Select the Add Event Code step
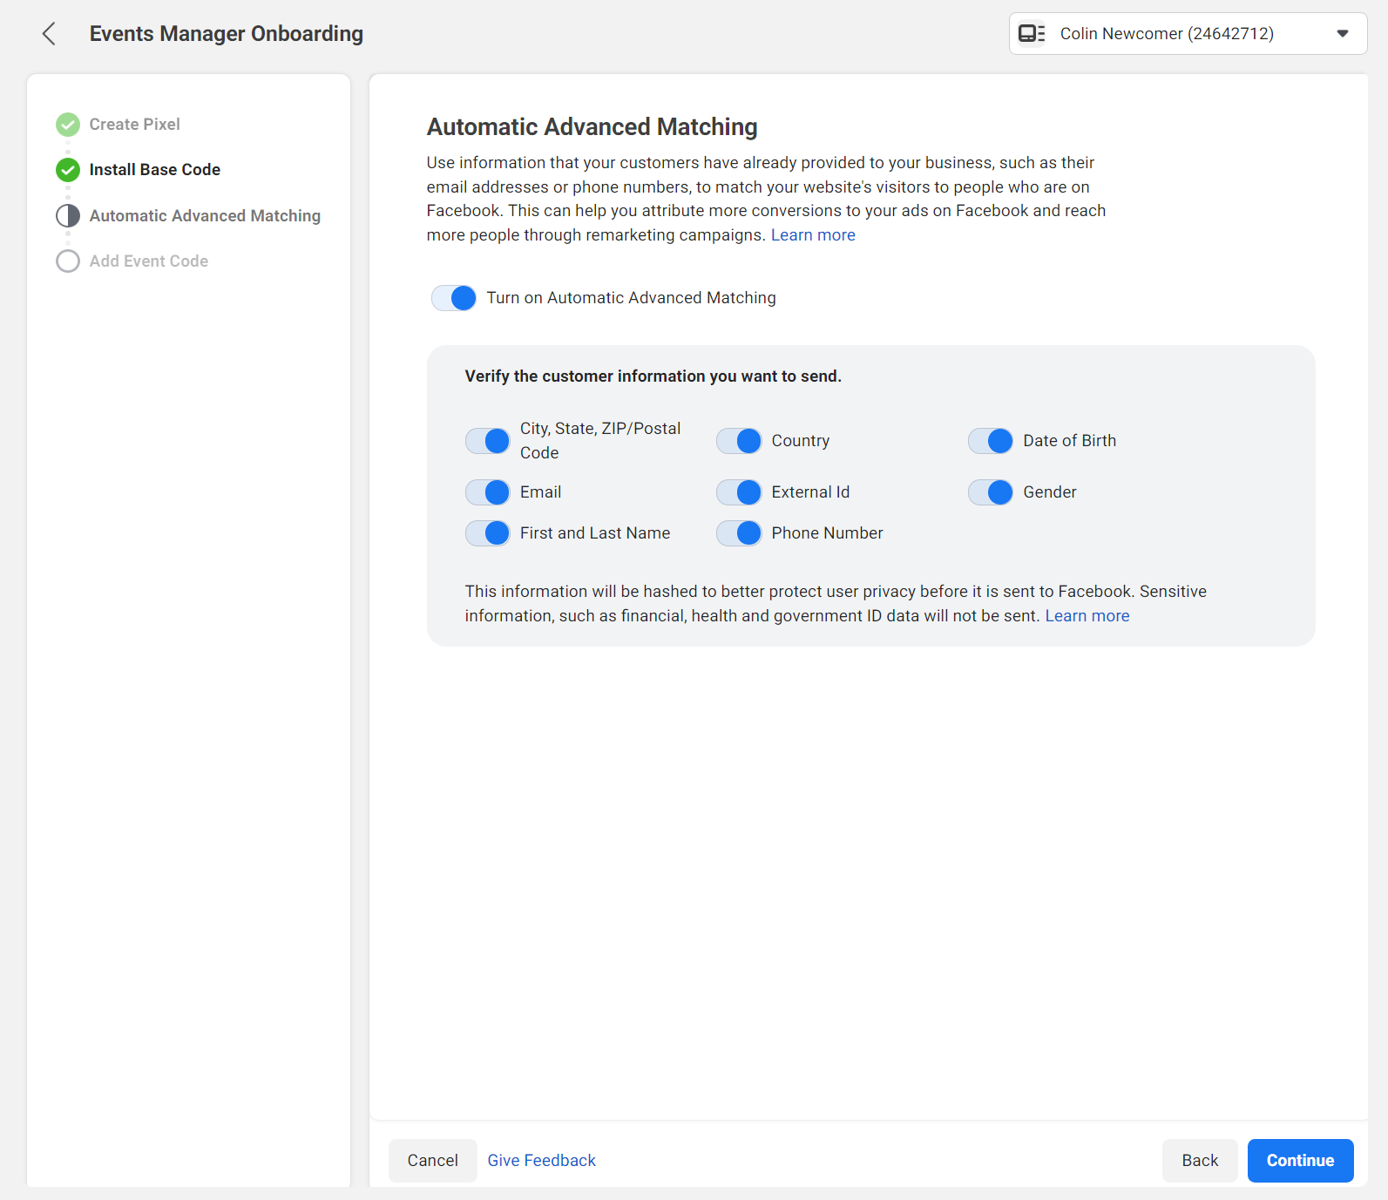 pos(149,261)
